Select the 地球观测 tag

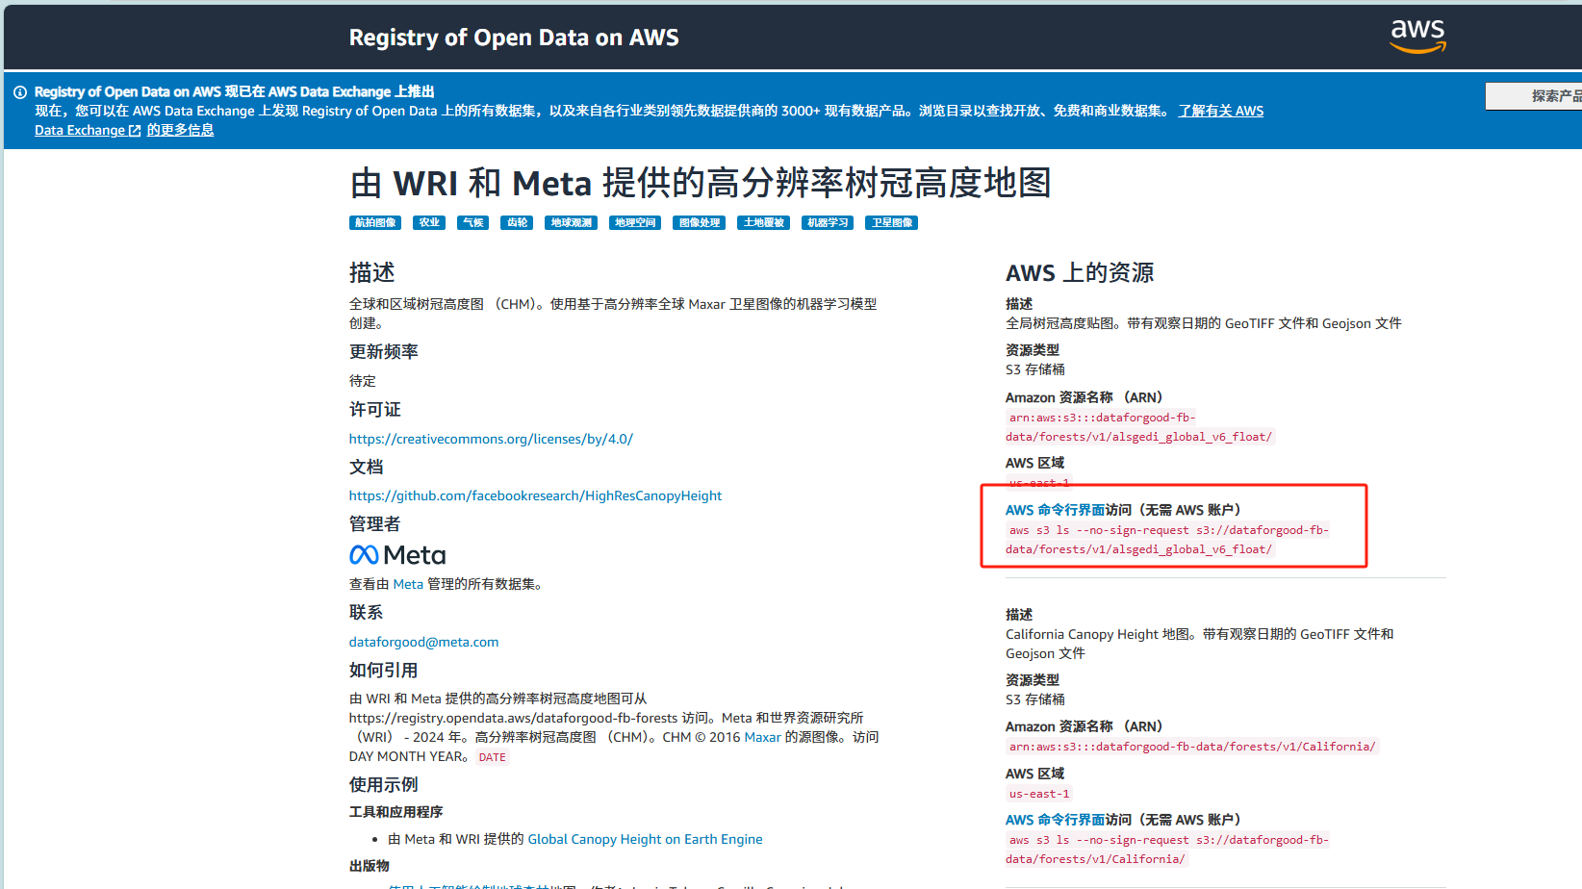pyautogui.click(x=572, y=222)
